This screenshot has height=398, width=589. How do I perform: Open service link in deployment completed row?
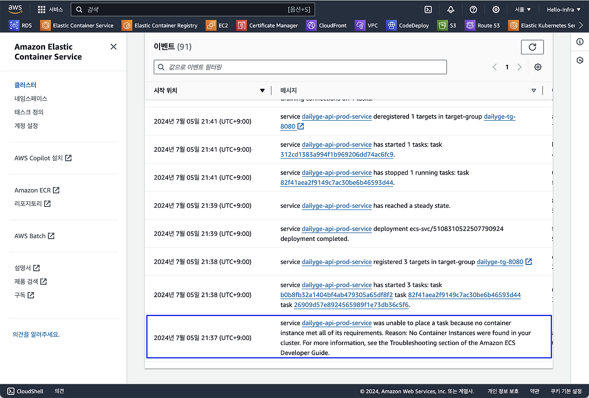[337, 229]
